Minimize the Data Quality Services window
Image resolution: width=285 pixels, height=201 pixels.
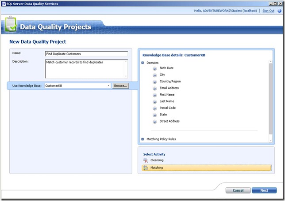(x=271, y=4)
